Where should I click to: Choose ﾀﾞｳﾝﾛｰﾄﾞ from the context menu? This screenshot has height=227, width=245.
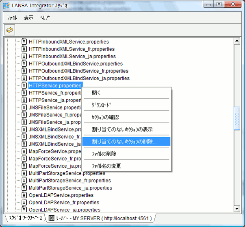(126, 105)
